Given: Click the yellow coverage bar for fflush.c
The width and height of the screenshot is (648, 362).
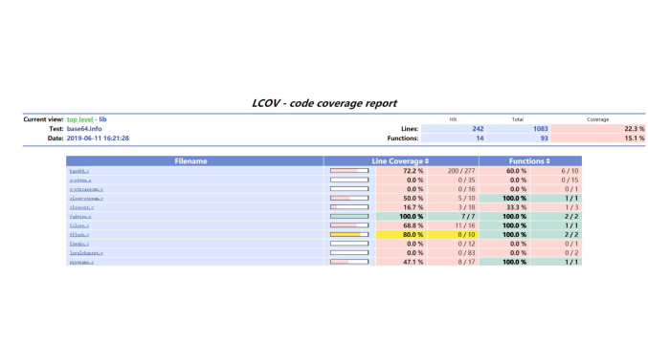Looking at the screenshot, I should pos(349,235).
